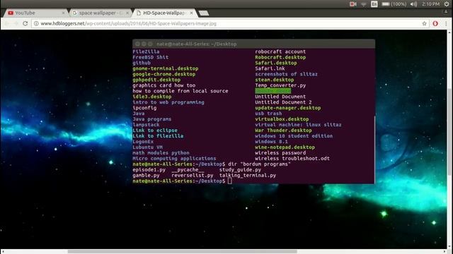Click the green highlighted directory entry
The height and width of the screenshot is (254, 453).
point(273,91)
